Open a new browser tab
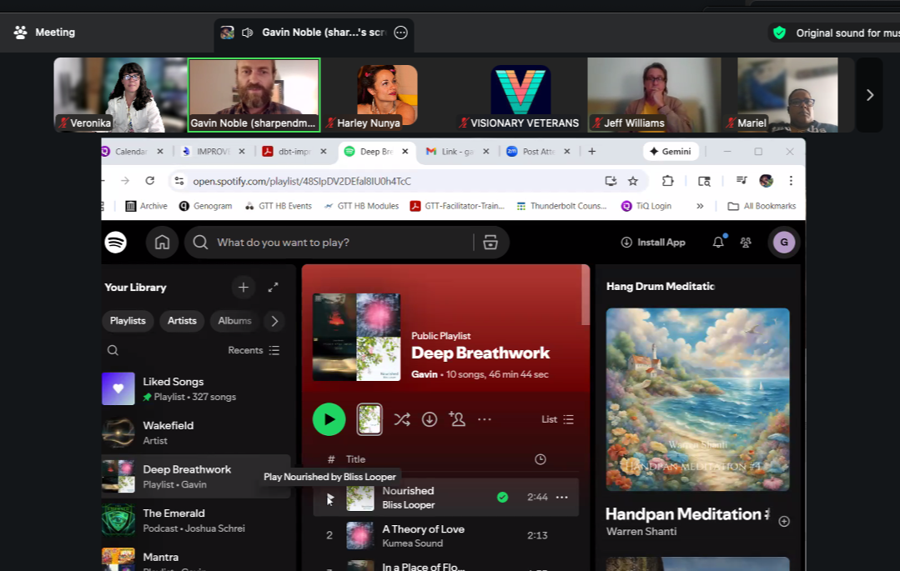Screen dimensions: 900x571 [591, 152]
